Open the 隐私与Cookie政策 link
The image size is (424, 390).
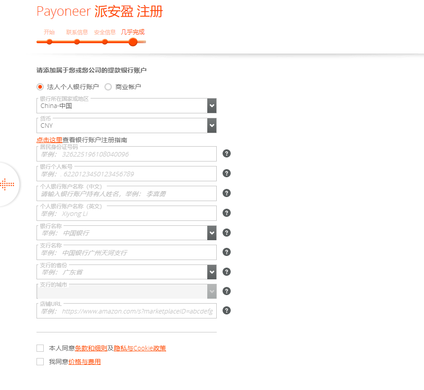click(x=140, y=348)
